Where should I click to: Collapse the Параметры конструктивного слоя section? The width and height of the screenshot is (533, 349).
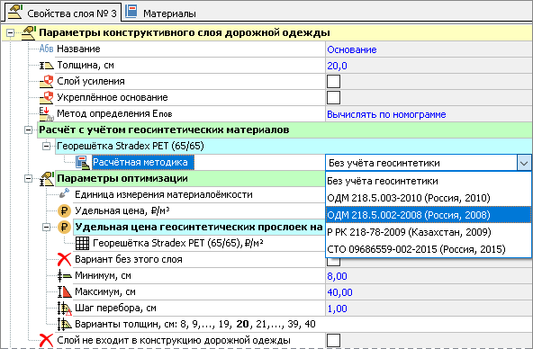pos(11,33)
